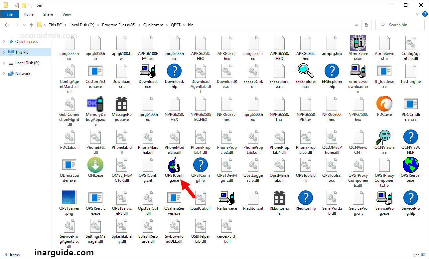The image size is (429, 259).
Task: Go up one folder level
Action: 31,25
